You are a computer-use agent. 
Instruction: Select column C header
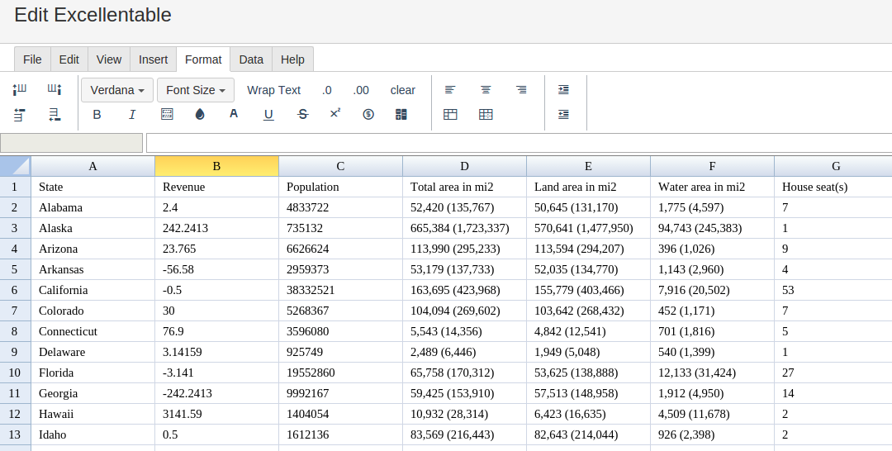click(x=340, y=166)
